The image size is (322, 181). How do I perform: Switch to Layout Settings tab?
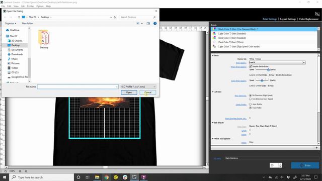pos(288,19)
